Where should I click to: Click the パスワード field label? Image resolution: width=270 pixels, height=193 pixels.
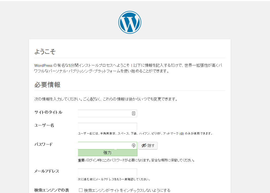[43, 144]
